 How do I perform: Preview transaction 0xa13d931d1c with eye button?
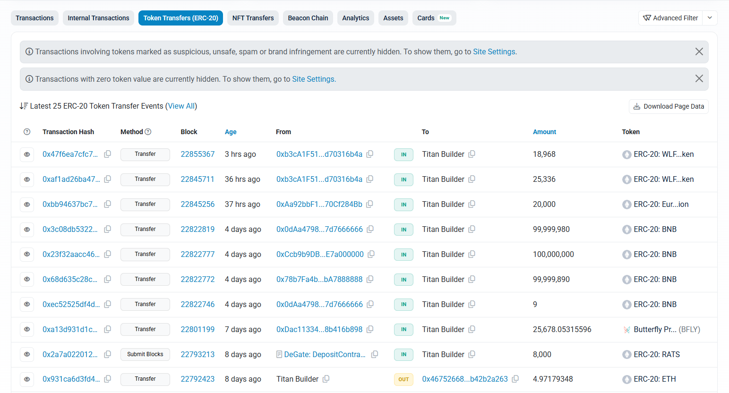pyautogui.click(x=27, y=329)
